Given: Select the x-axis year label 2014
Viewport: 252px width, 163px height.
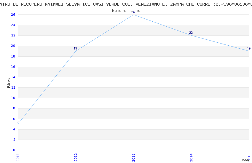Looking at the screenshot, I should tap(191, 157).
